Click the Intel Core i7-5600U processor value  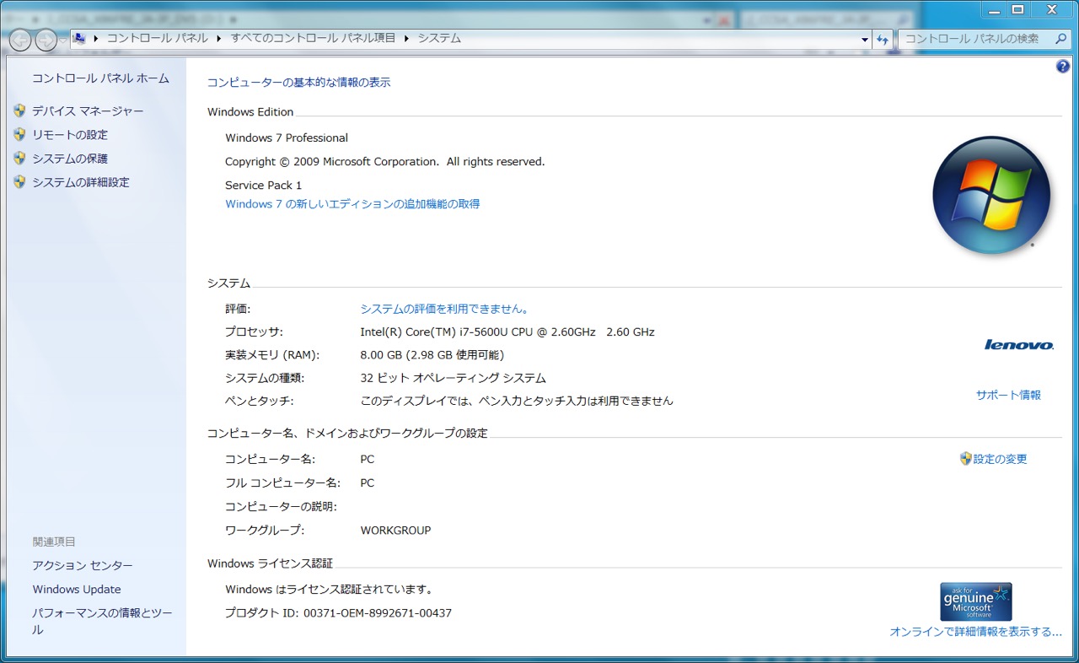click(x=507, y=331)
